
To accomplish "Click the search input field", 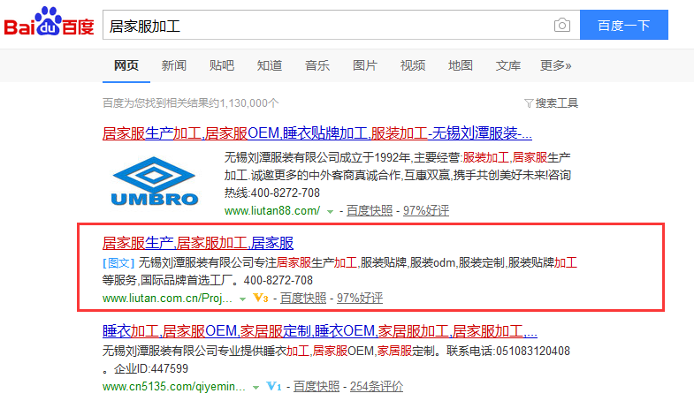I will (x=327, y=26).
